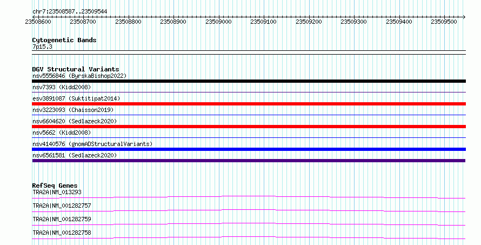
Task: Click the magenta NM_001282759 gene line
Action: coord(249,224)
